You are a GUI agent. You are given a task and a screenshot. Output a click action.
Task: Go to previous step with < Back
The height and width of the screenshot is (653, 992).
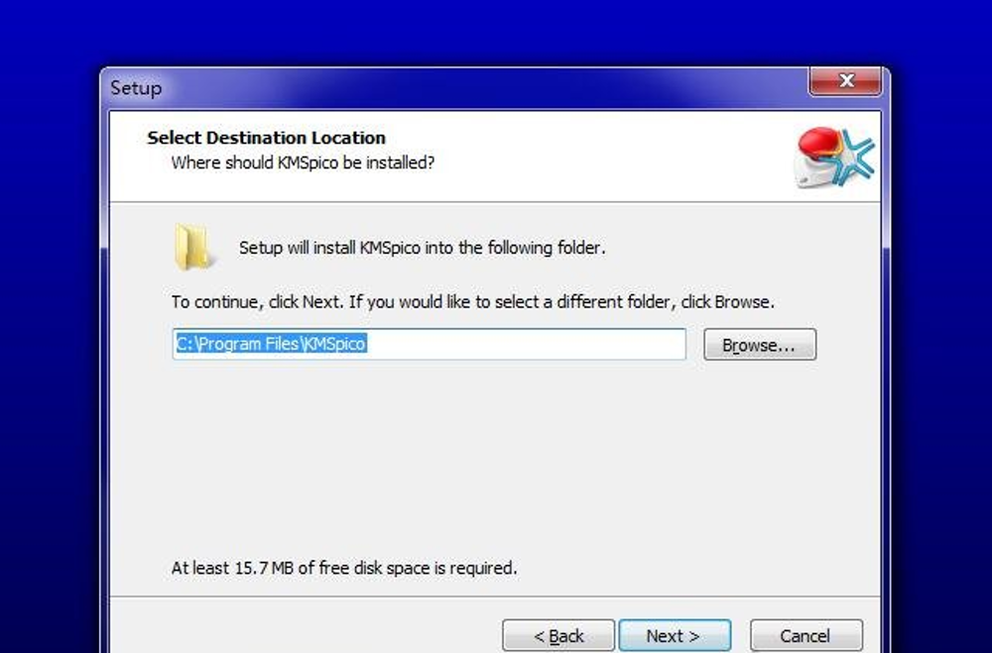558,635
